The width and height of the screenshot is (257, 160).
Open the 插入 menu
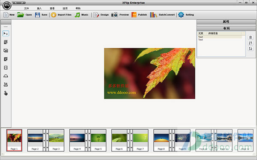[x=39, y=9]
